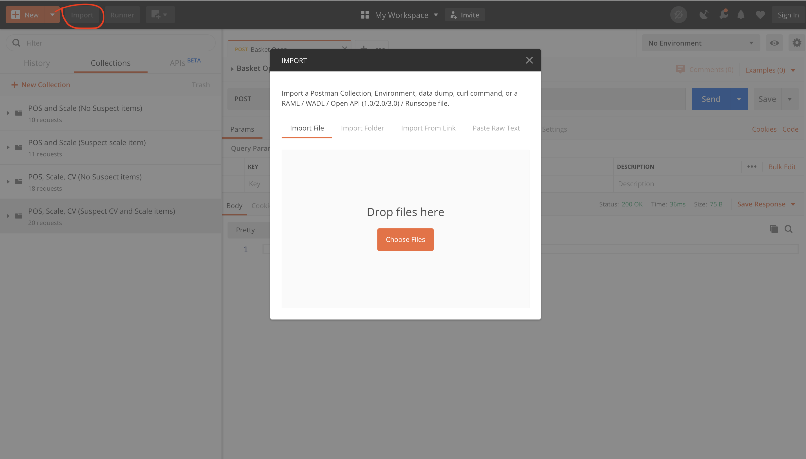Select the Import Folder tab

(363, 128)
